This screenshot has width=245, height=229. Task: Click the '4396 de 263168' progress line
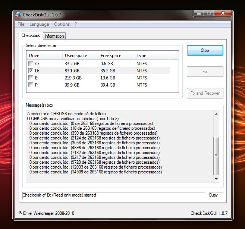coord(94,148)
